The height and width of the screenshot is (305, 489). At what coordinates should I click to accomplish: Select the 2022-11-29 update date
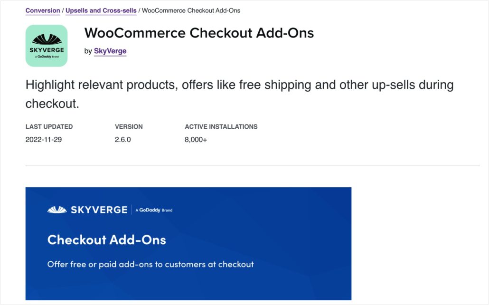(44, 140)
